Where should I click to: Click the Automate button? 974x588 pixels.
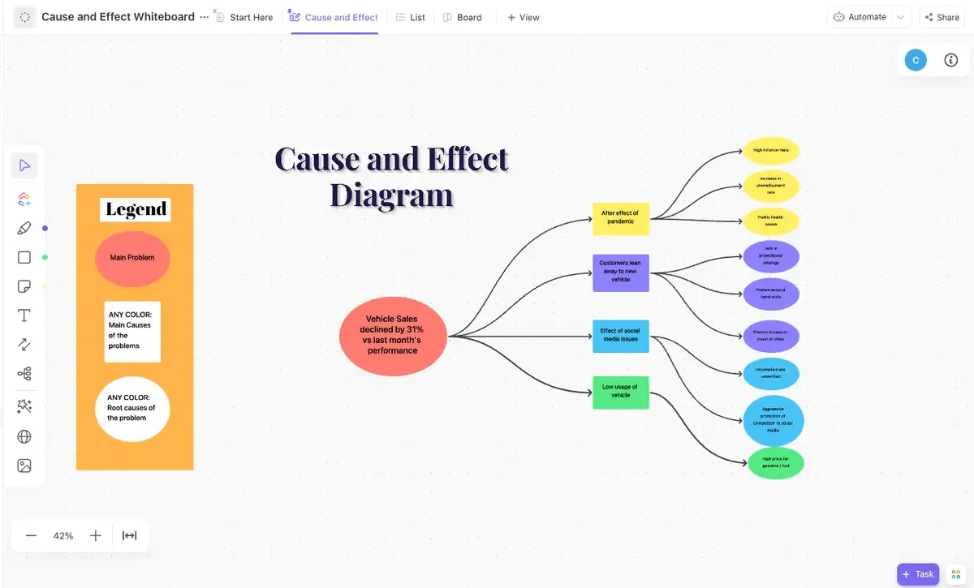point(860,17)
